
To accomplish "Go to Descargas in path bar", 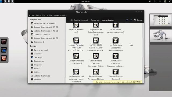I will point(95,20).
